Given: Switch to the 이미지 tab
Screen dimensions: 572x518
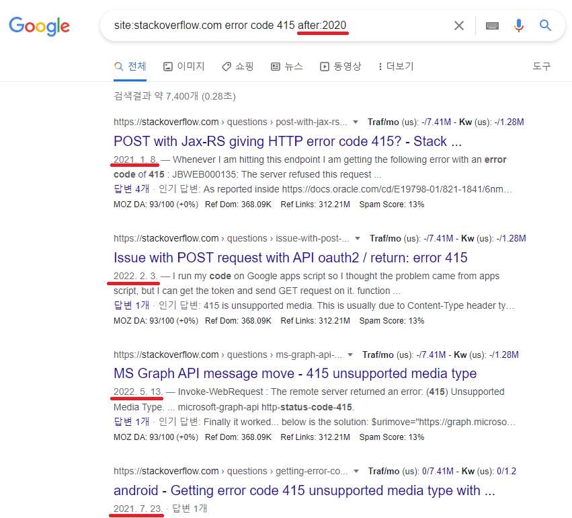Looking at the screenshot, I should pyautogui.click(x=184, y=67).
